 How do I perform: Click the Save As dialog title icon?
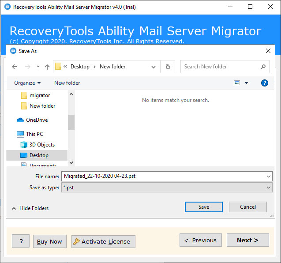(13, 51)
